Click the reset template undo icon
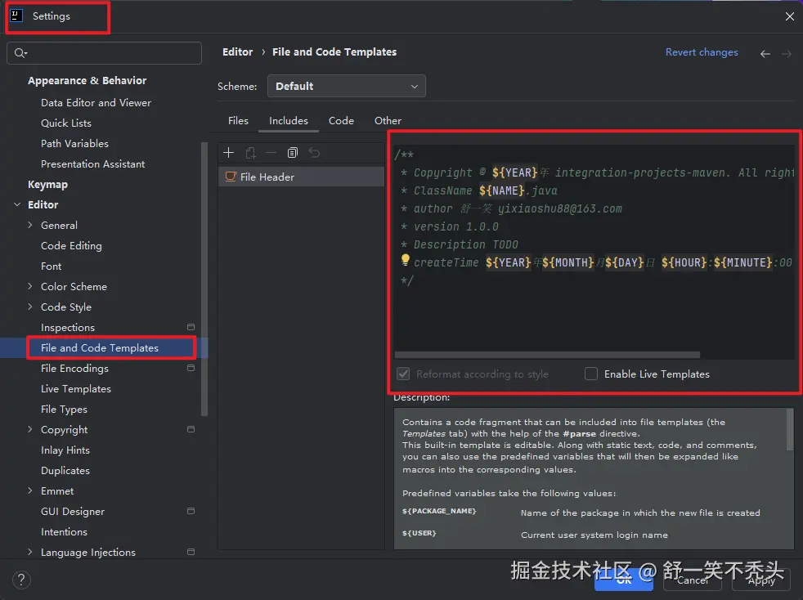This screenshot has width=803, height=600. (314, 153)
